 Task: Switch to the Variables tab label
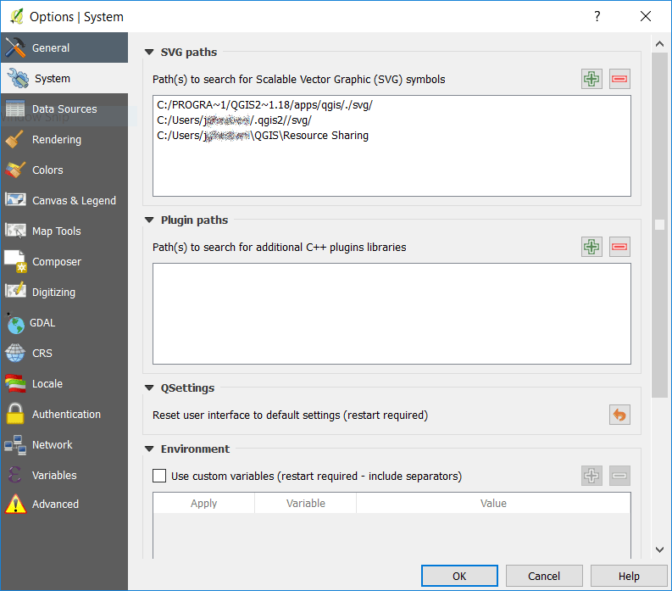(x=54, y=475)
